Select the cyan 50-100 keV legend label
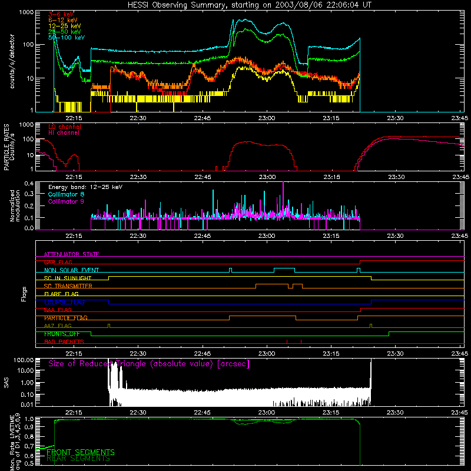Screen dimensions: 471x471 tap(67, 37)
